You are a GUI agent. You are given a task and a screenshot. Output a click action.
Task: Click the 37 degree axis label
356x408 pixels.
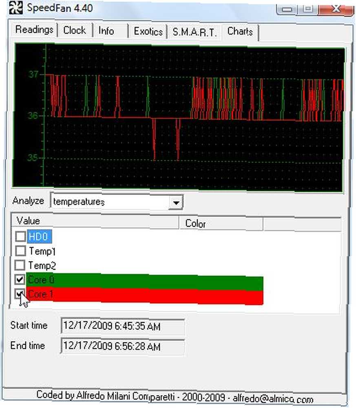tap(33, 74)
